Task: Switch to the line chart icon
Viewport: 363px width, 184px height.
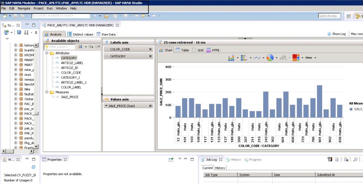Action: [x=257, y=58]
